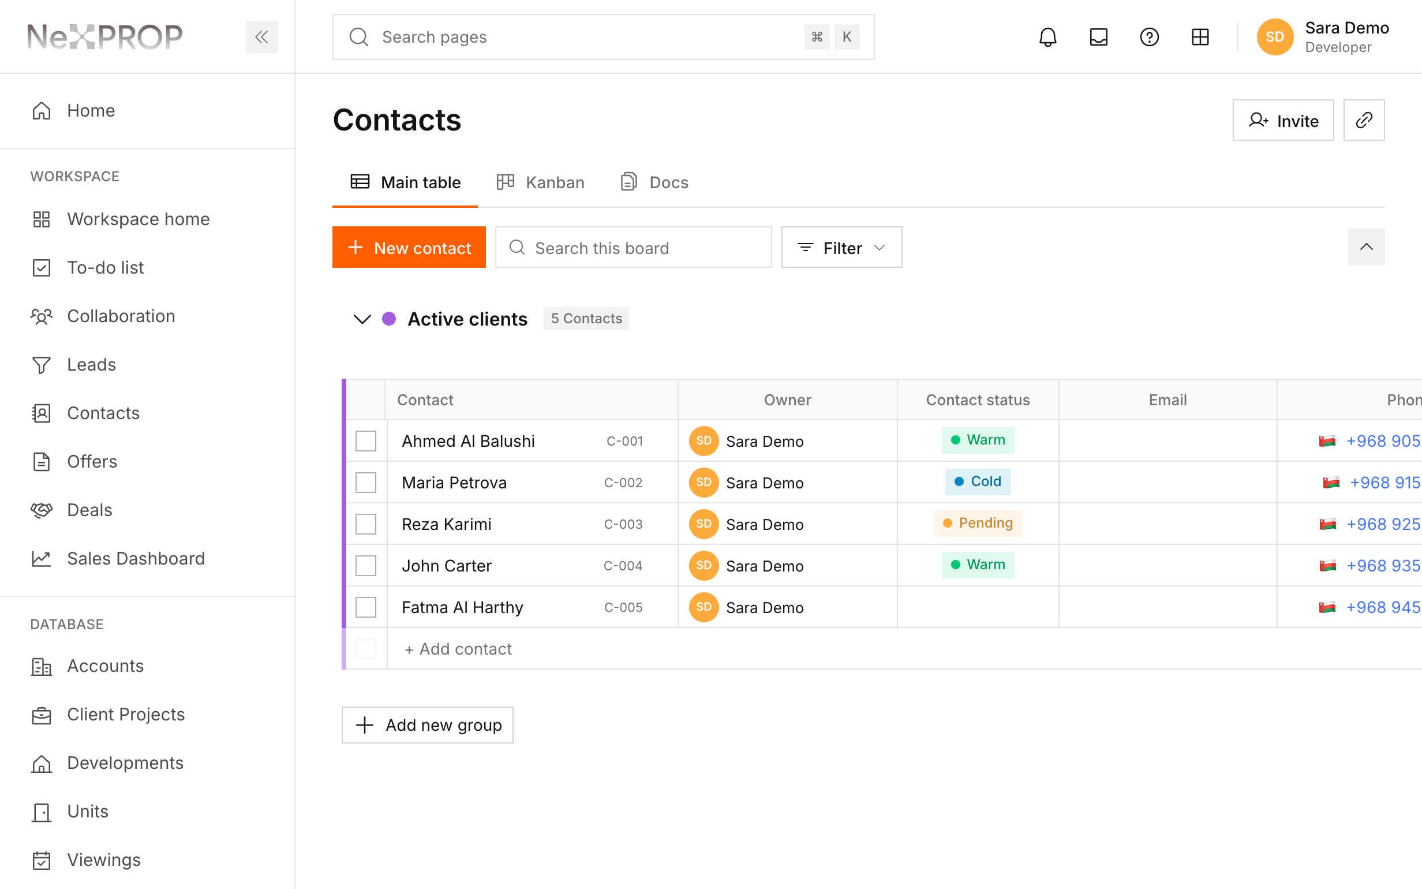
Task: Click the Sales Dashboard chart icon
Action: pos(41,559)
